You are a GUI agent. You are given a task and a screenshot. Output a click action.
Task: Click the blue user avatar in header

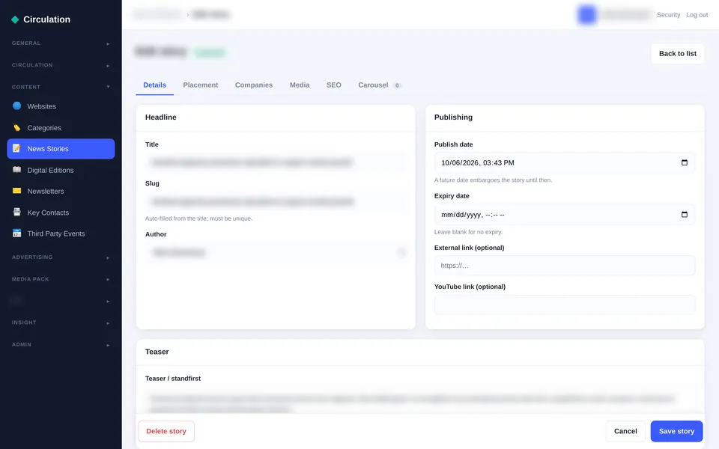tap(587, 15)
